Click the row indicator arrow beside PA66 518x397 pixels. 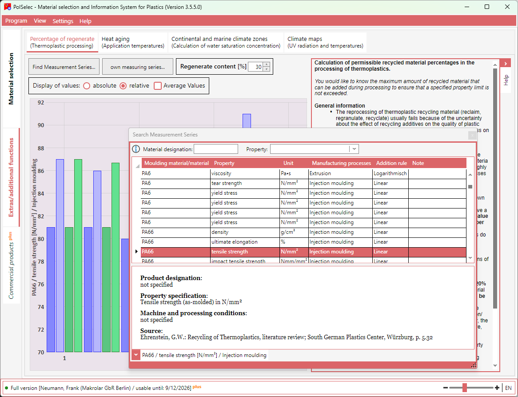tap(136, 252)
